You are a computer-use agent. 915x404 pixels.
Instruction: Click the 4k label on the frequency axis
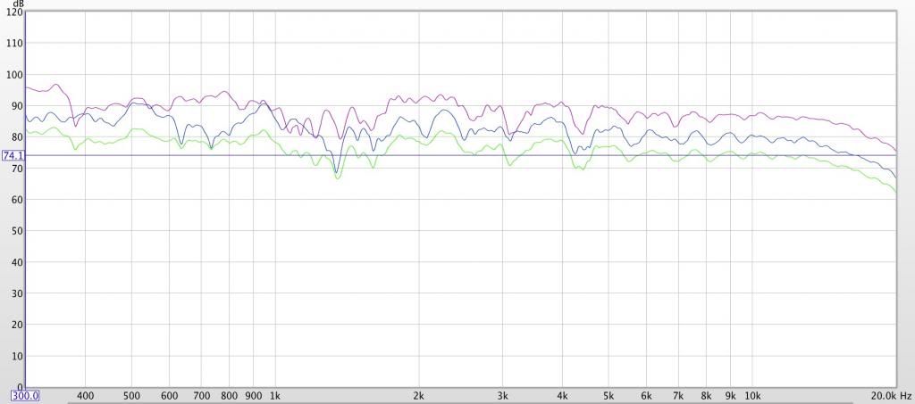(x=563, y=396)
